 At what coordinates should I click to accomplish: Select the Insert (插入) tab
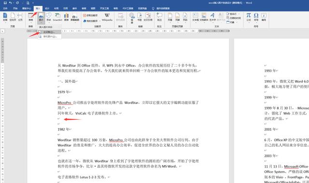38,9
